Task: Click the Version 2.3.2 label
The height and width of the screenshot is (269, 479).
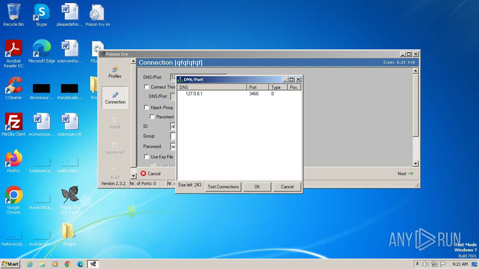Action: 113,183
